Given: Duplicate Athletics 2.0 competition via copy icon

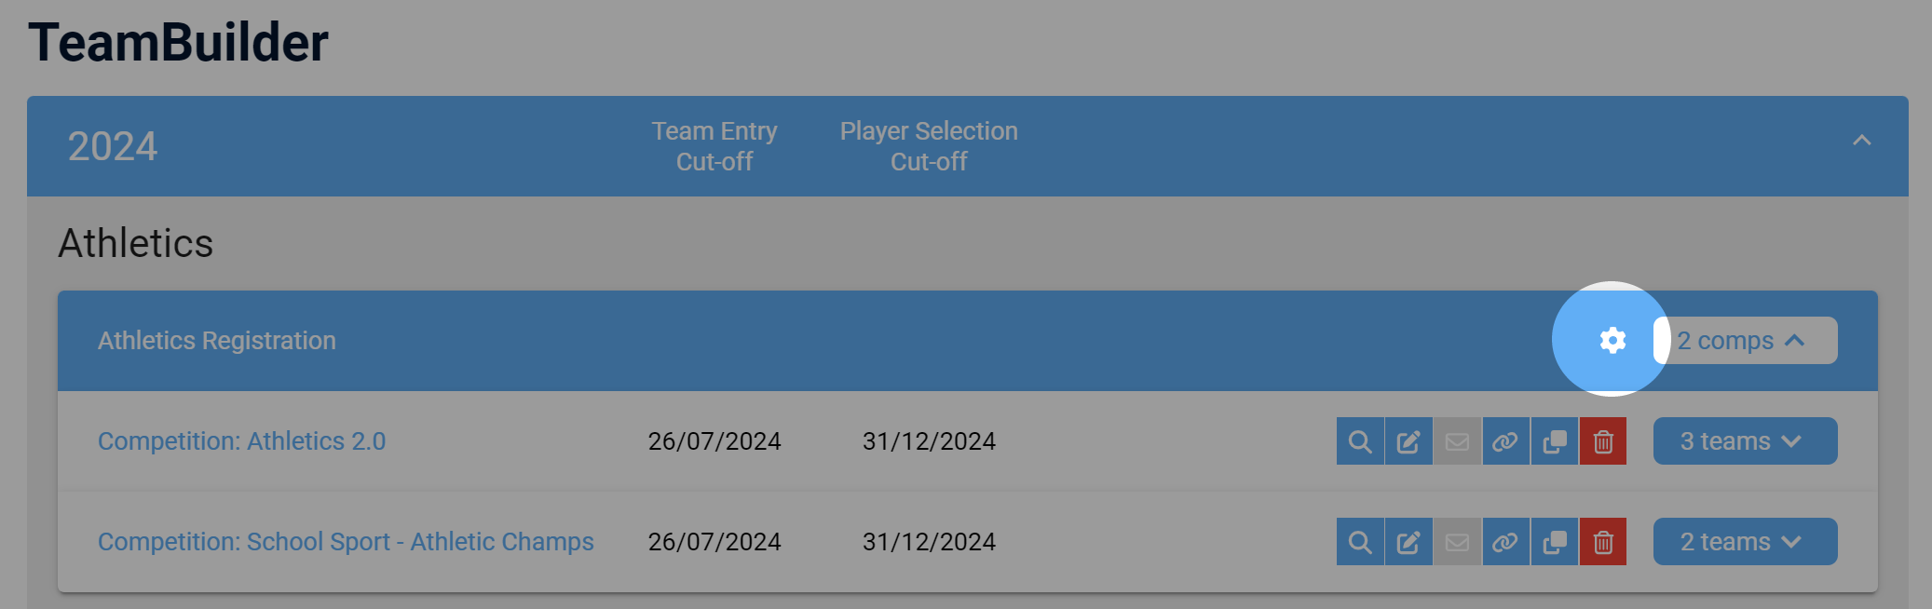Looking at the screenshot, I should (x=1554, y=441).
